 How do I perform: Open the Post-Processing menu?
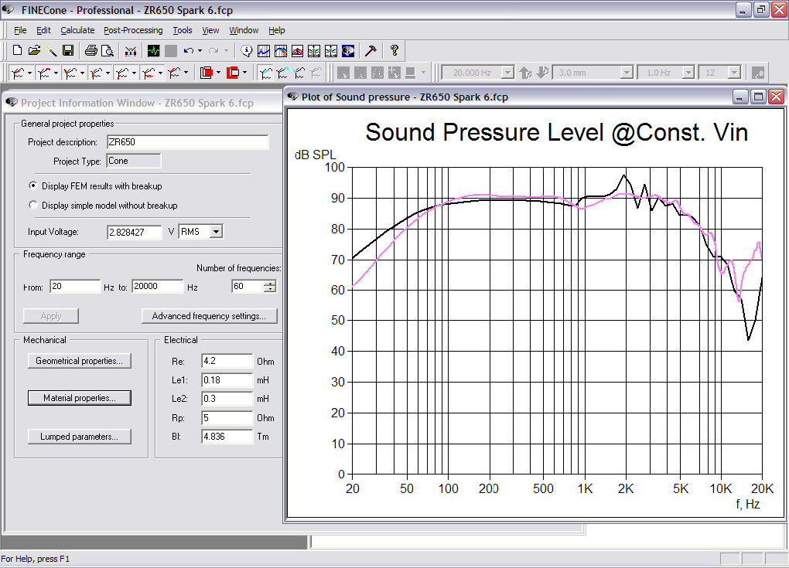tap(133, 30)
